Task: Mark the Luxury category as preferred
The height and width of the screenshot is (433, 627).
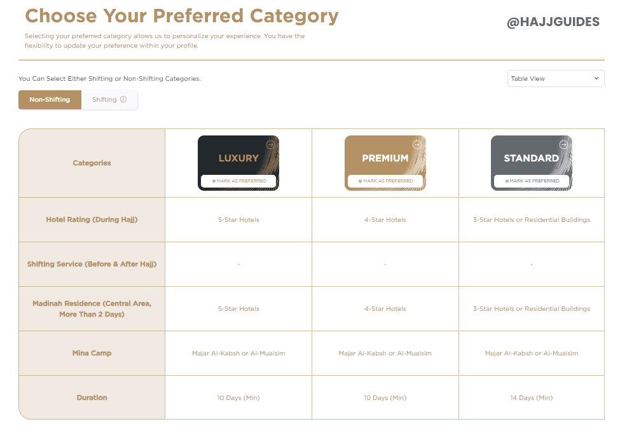Action: point(238,181)
